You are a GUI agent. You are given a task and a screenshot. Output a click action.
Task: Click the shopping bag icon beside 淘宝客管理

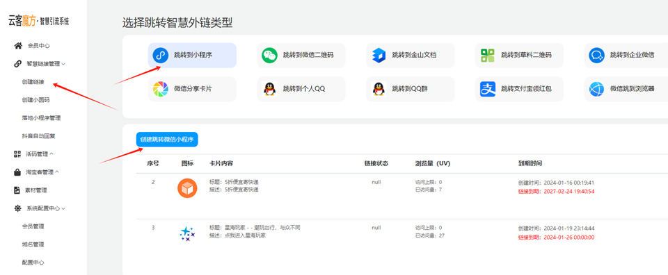(x=18, y=172)
